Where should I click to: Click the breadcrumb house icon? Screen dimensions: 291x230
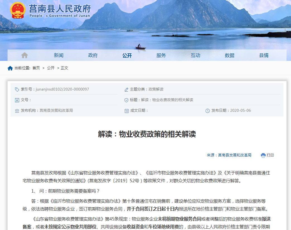pyautogui.click(x=10, y=68)
